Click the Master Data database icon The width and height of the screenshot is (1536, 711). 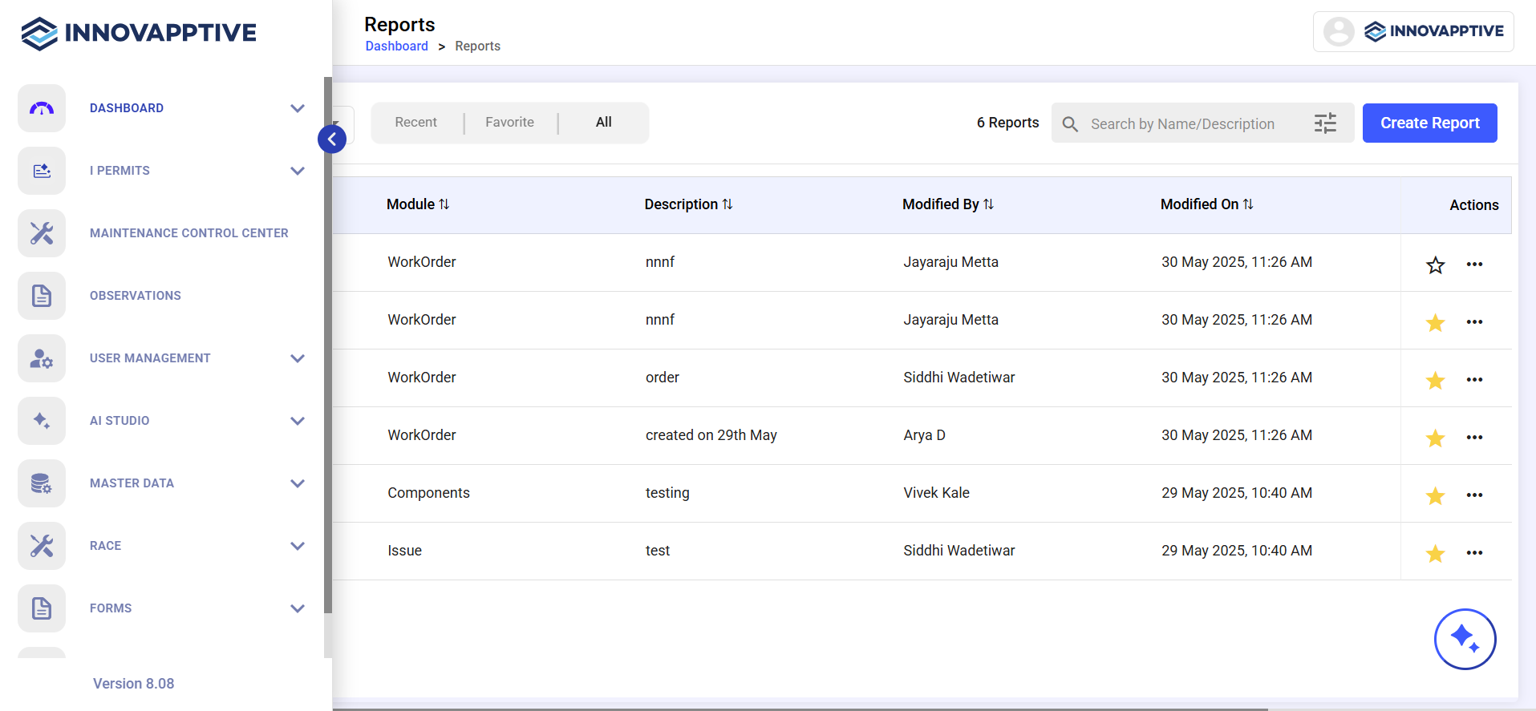point(42,483)
